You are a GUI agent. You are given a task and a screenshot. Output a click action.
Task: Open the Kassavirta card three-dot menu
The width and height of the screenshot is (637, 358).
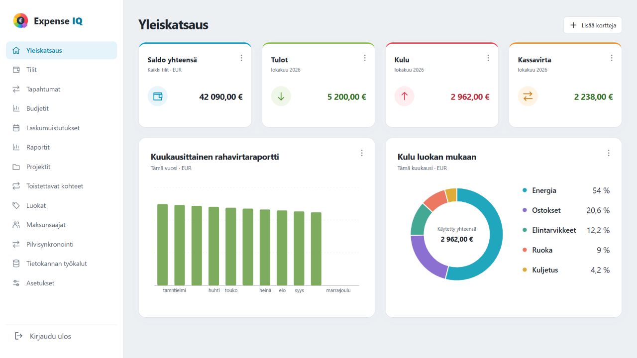pyautogui.click(x=612, y=58)
